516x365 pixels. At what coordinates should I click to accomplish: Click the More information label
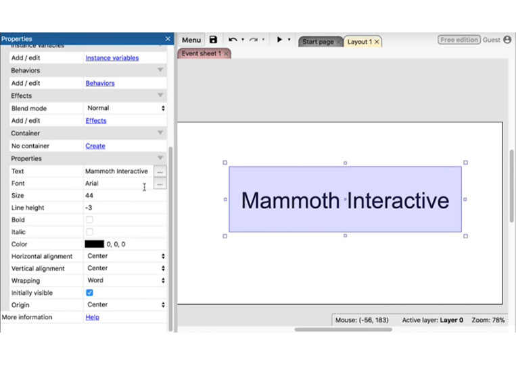tap(27, 317)
